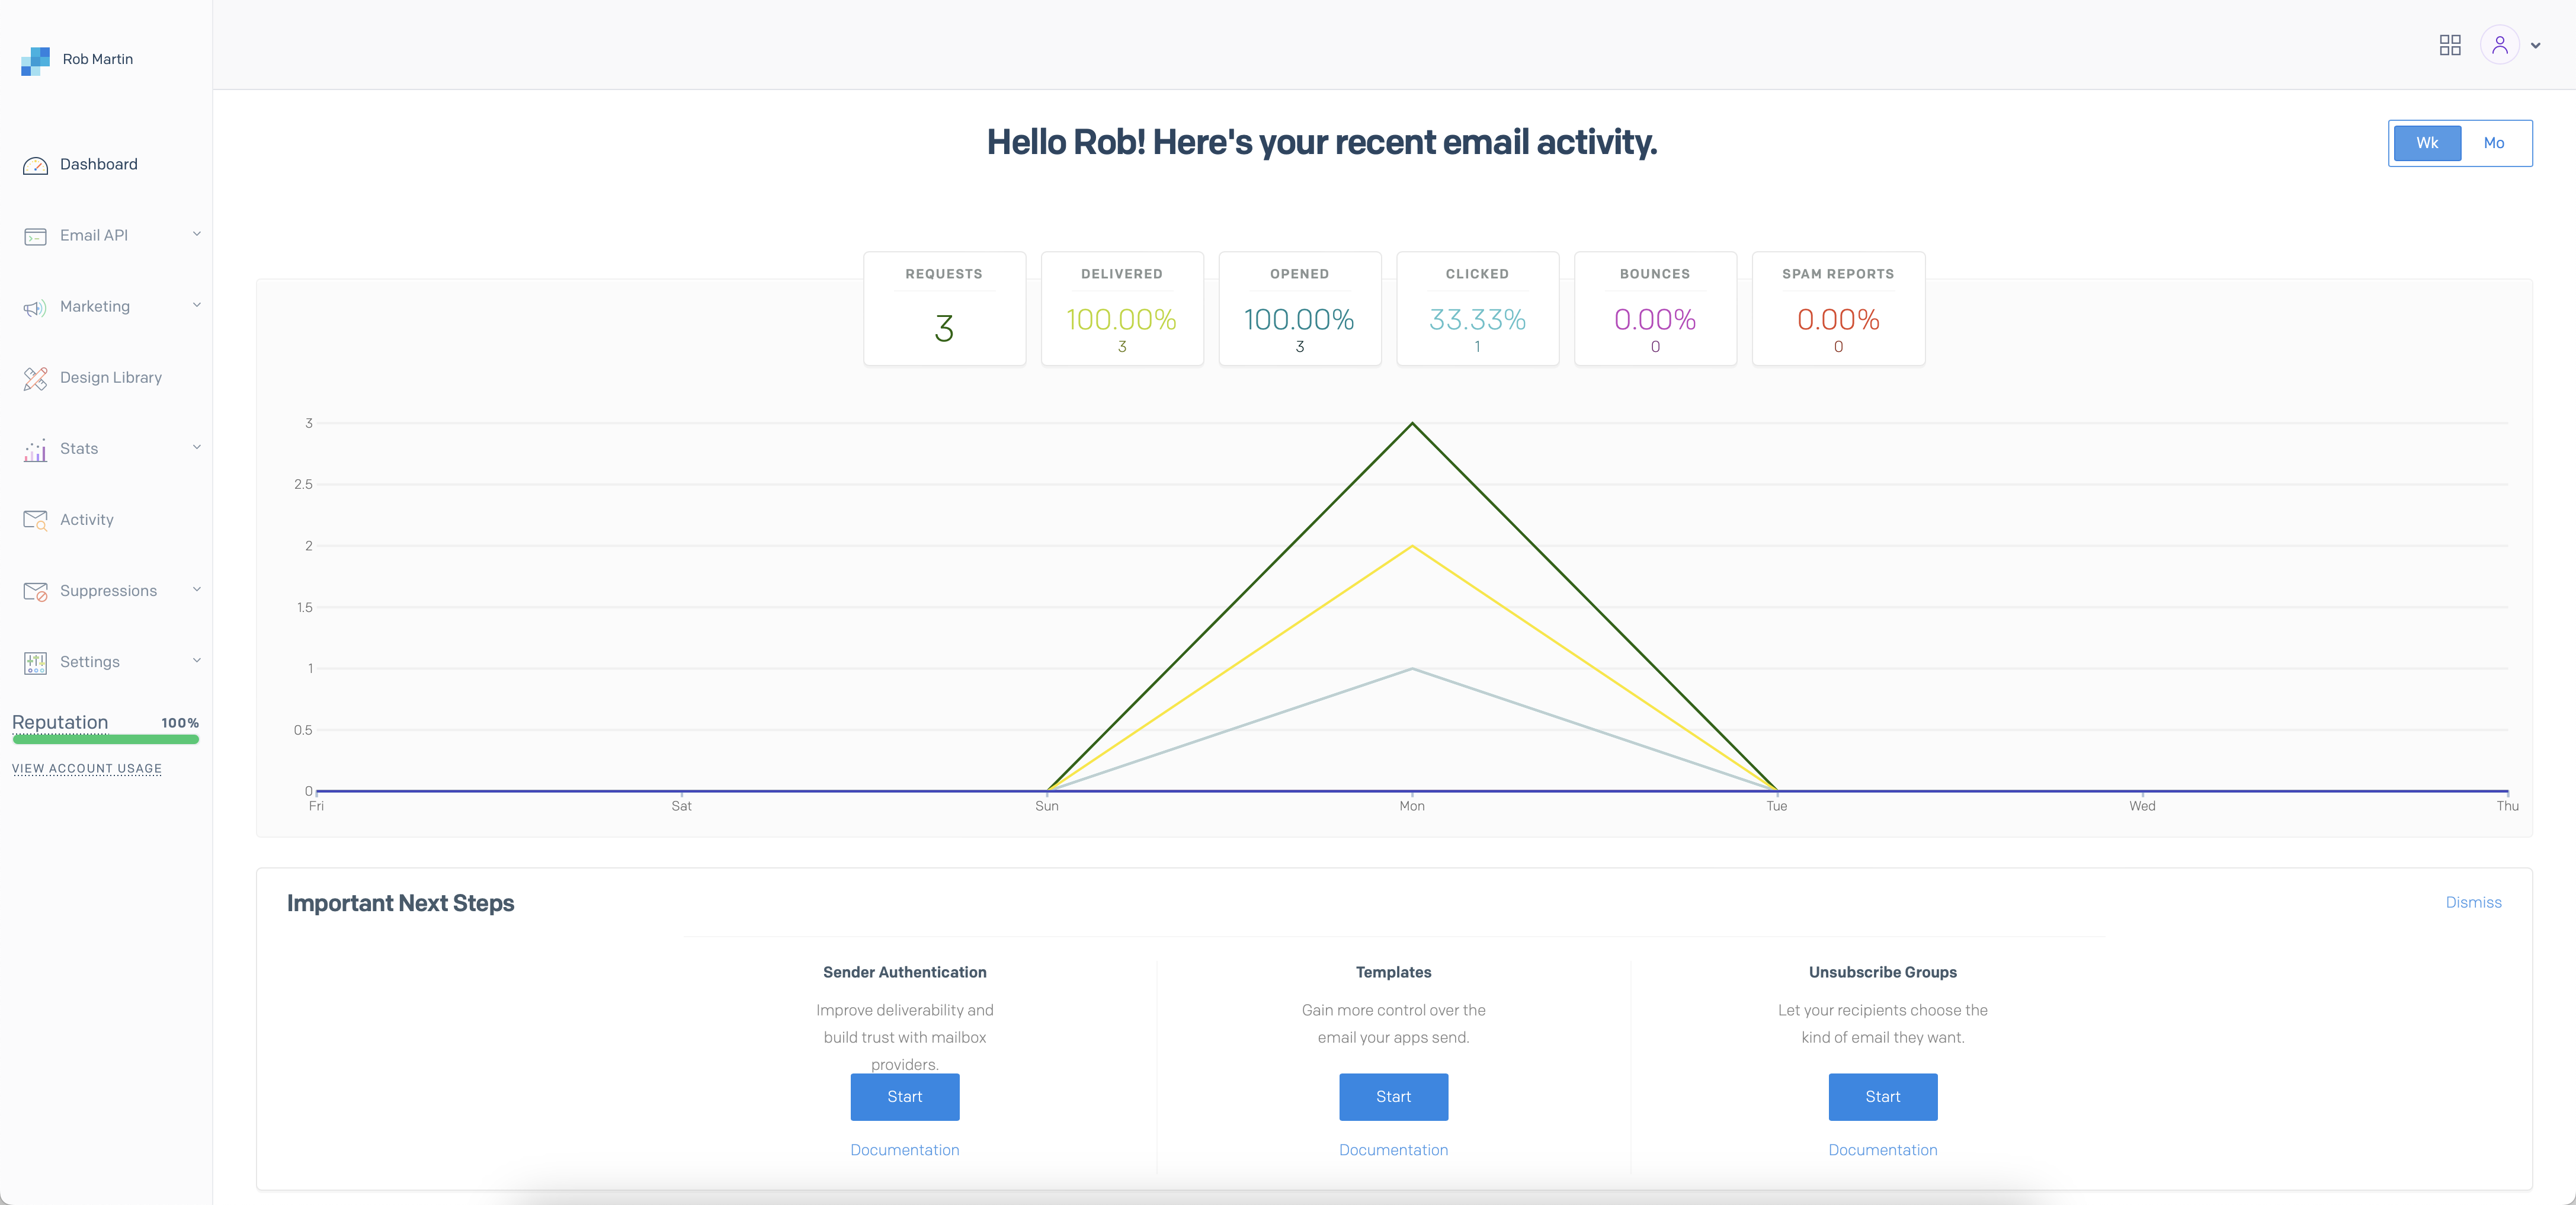Open user account dropdown arrow

[x=2535, y=46]
